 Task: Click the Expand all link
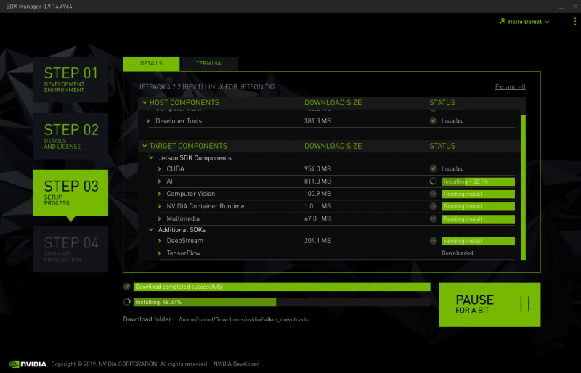point(510,87)
